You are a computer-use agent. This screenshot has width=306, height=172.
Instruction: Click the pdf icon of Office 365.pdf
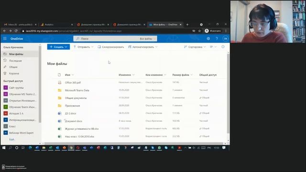click(59, 83)
